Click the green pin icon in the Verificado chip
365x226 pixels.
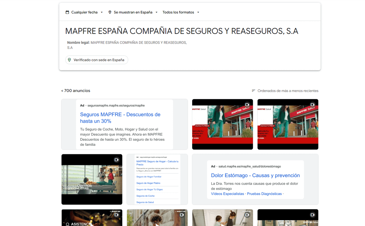[69, 60]
